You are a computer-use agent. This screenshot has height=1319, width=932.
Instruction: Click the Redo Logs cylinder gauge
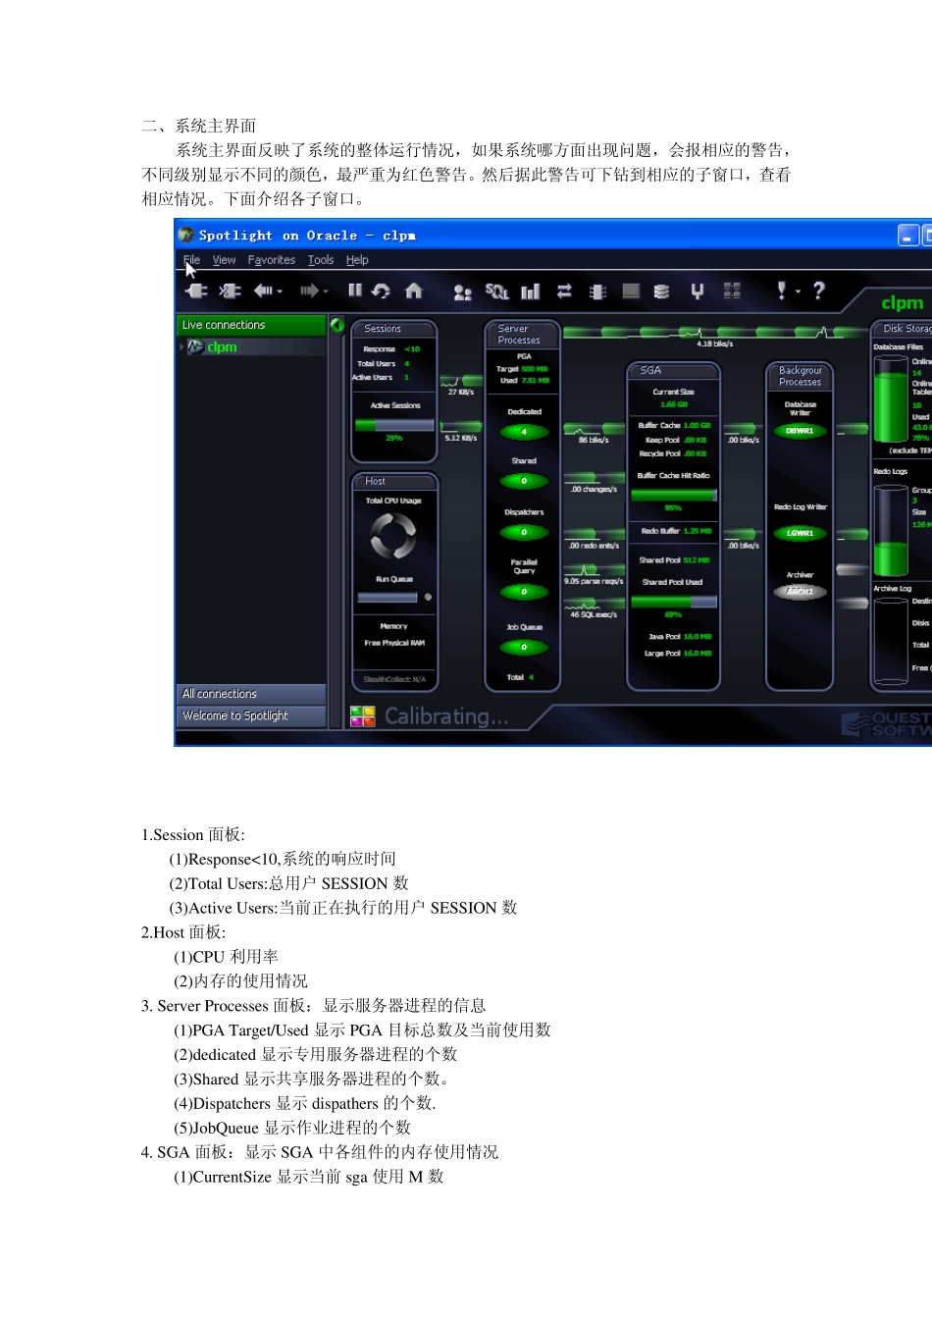(891, 530)
